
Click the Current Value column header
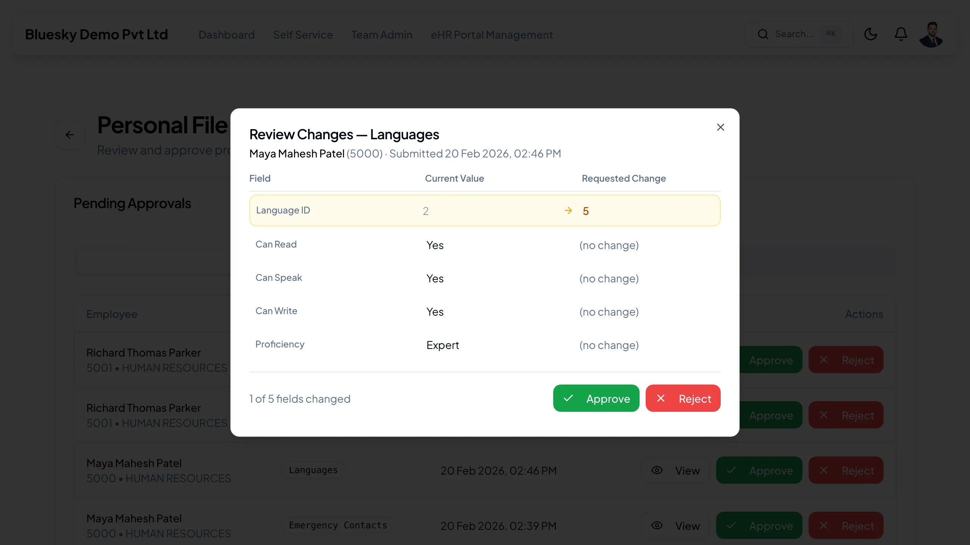(454, 178)
